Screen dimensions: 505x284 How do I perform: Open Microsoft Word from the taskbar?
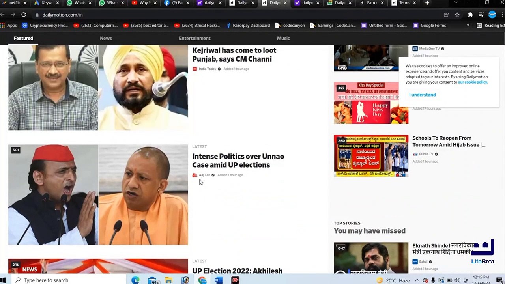tap(219, 280)
